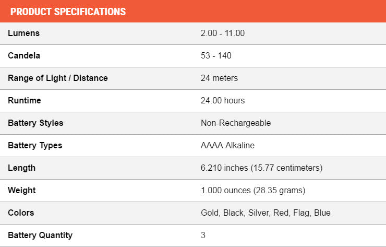Click the 6.210 inches length value
The height and width of the screenshot is (247, 386).
[261, 168]
